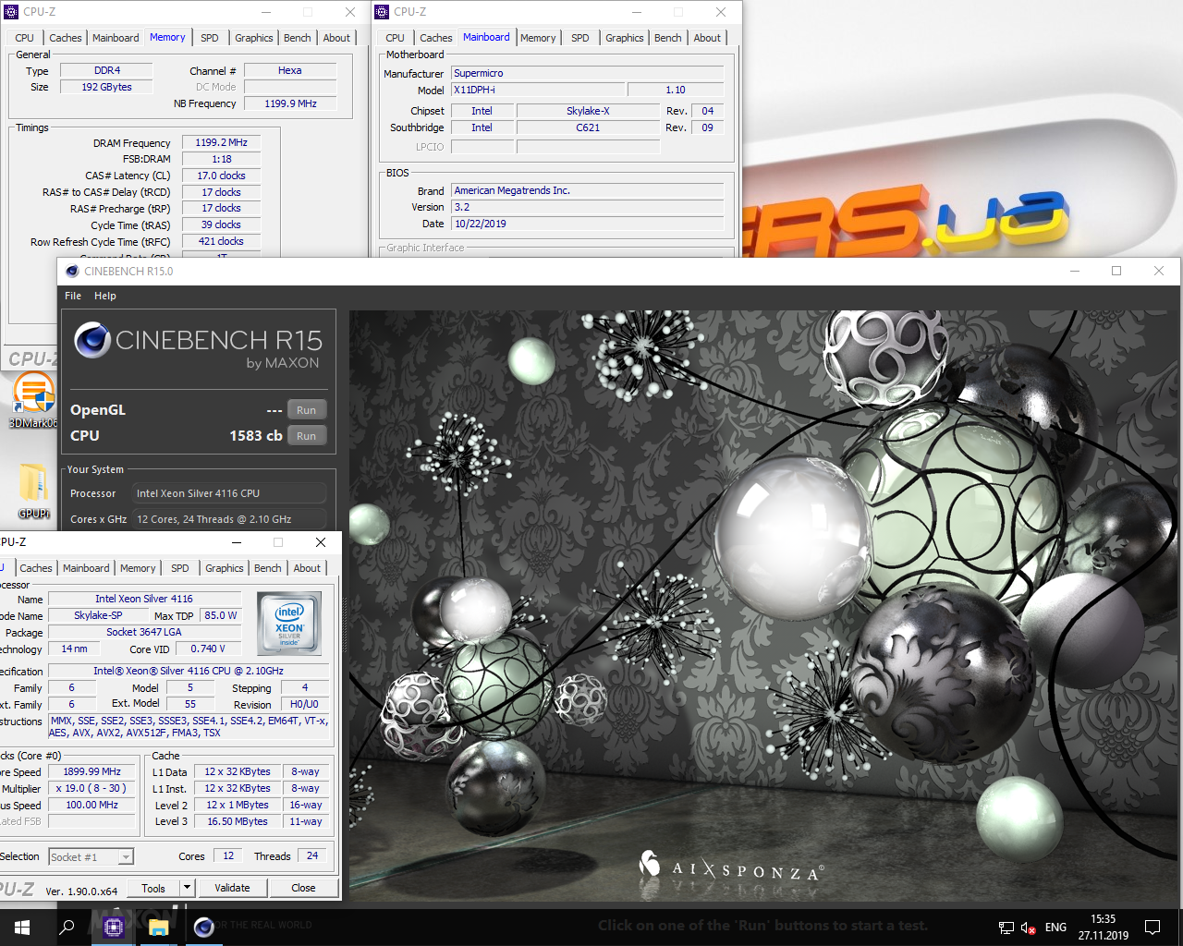Screen dimensions: 1183x946
Task: Click the taskbar search magnifier icon
Action: pos(67,927)
